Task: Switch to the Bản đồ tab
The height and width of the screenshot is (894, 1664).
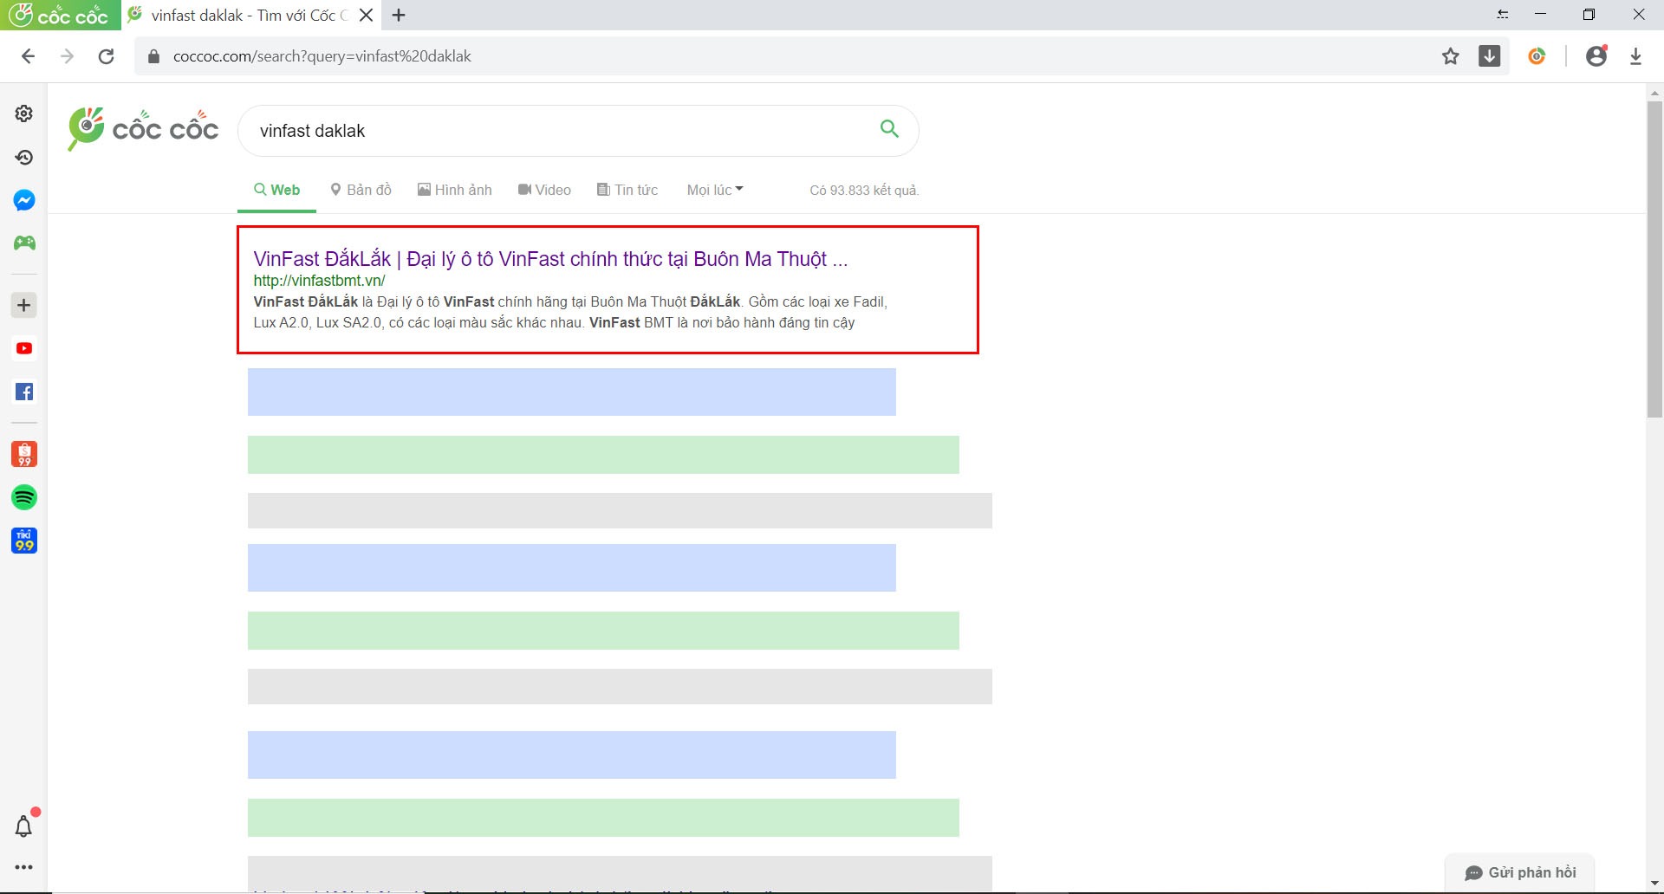Action: pos(361,190)
